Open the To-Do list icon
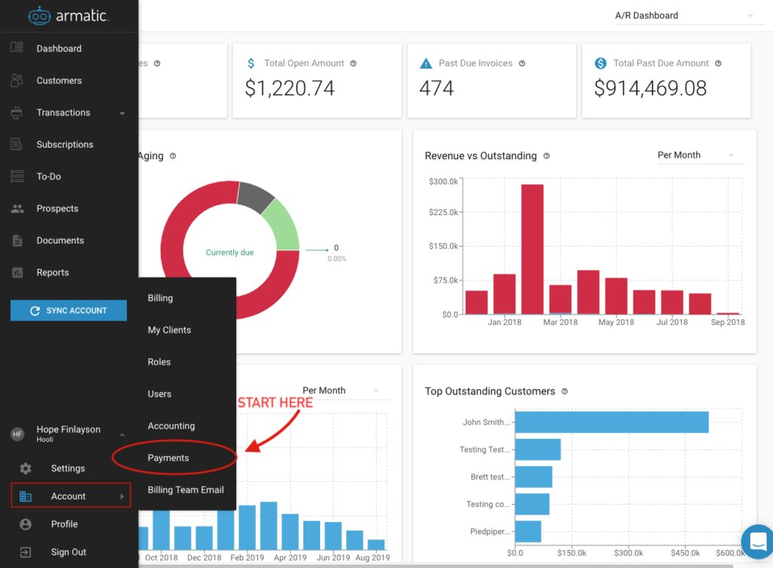The height and width of the screenshot is (568, 773). 17,177
